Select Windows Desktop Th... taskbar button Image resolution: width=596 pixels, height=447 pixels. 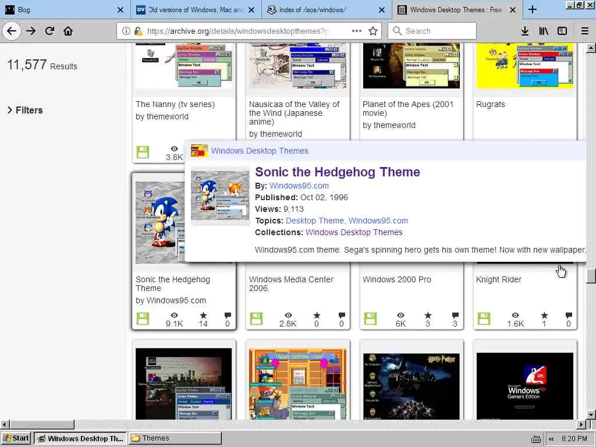coord(80,438)
